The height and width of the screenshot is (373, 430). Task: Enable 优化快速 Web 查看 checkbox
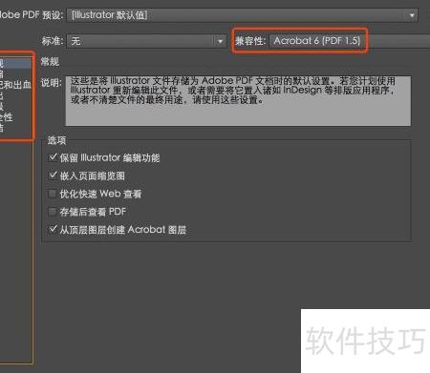pos(53,194)
